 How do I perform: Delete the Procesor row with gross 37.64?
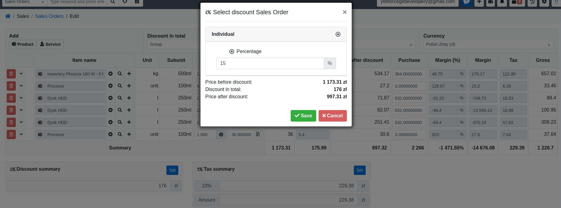pos(11,134)
